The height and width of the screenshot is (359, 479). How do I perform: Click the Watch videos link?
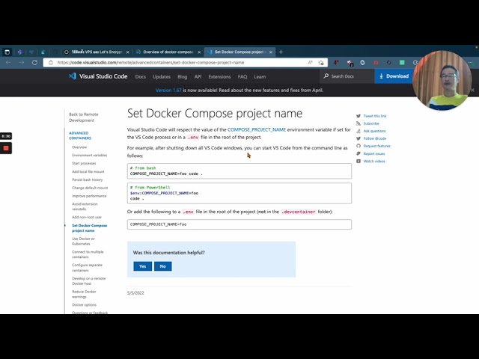click(x=374, y=162)
